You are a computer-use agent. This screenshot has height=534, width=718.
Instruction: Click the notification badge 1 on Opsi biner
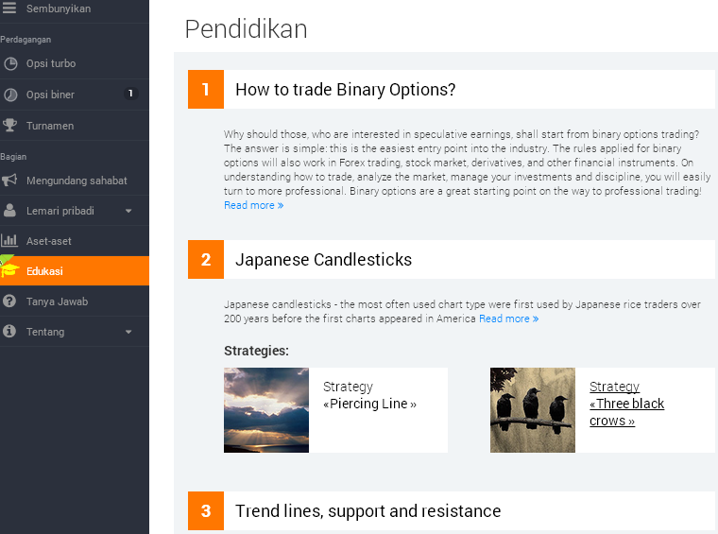point(130,94)
